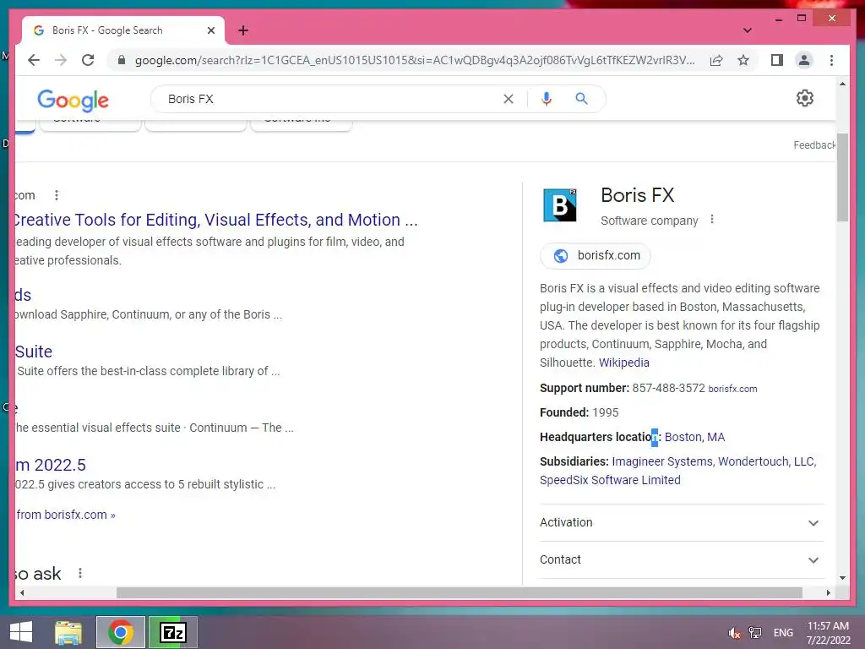
Task: Expand the Contact section
Action: click(x=682, y=559)
